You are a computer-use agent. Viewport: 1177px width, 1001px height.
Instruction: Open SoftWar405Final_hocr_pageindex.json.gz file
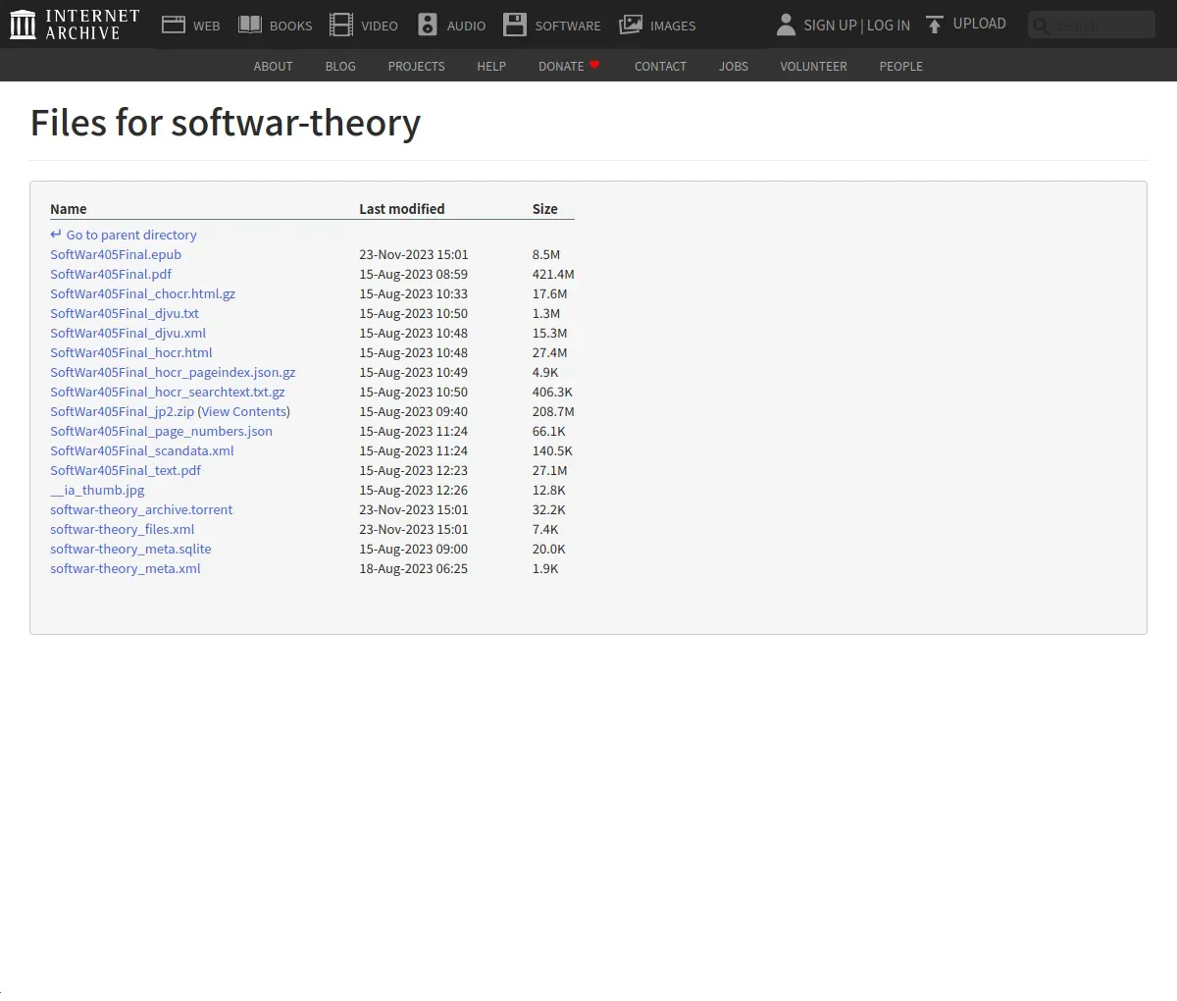coord(173,372)
